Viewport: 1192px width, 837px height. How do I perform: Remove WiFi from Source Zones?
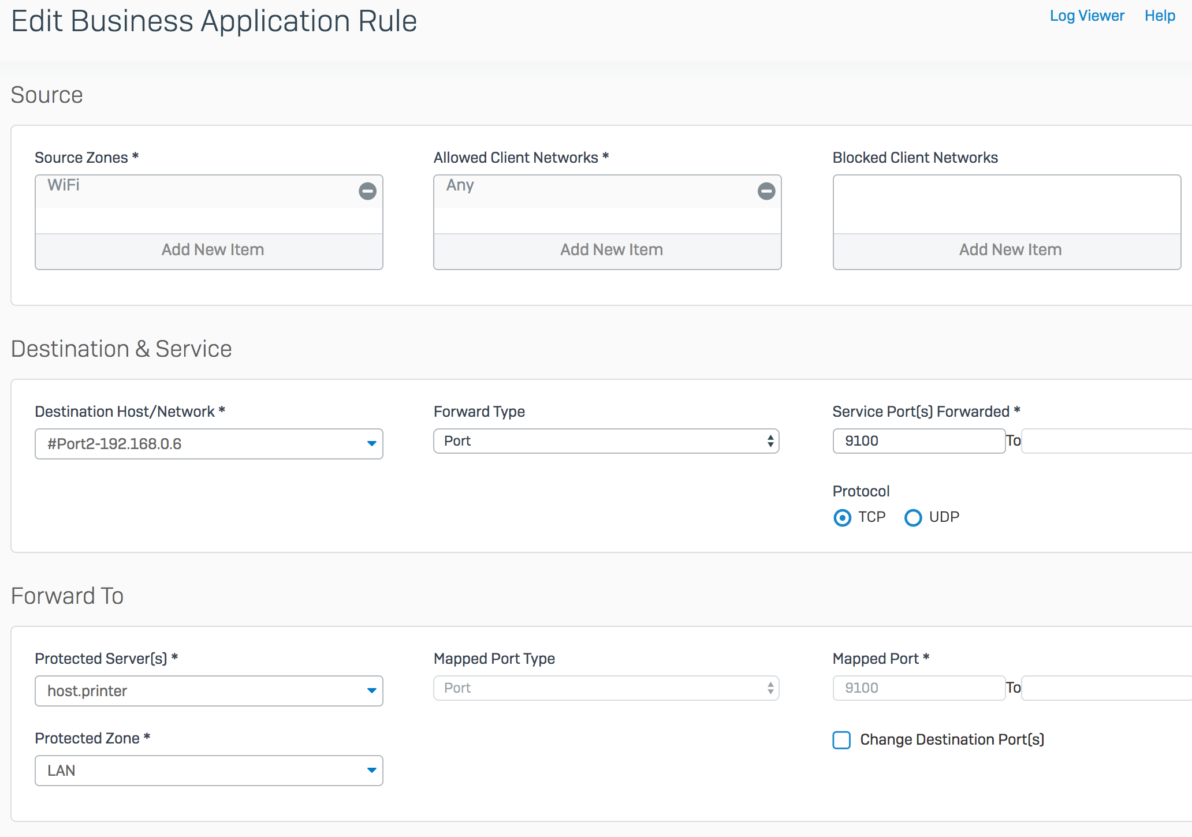coord(367,191)
